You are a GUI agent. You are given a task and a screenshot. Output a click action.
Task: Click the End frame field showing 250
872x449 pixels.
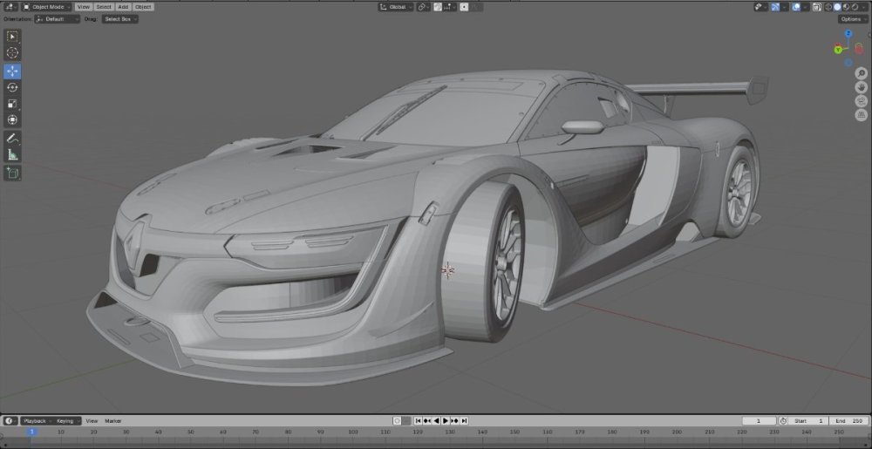[x=848, y=420]
